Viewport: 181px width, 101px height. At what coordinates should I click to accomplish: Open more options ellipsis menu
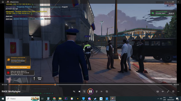(178, 91)
